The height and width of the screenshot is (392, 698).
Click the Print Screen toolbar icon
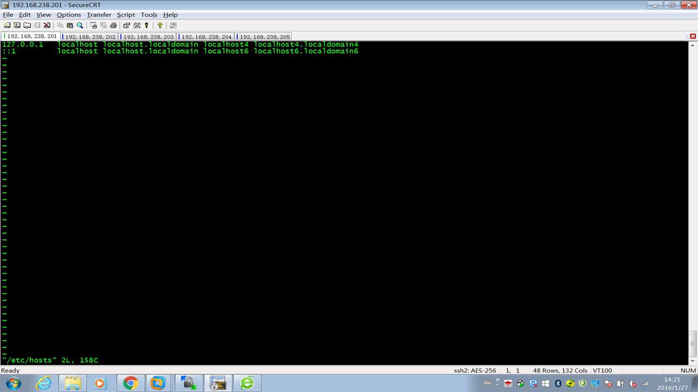[x=93, y=26]
